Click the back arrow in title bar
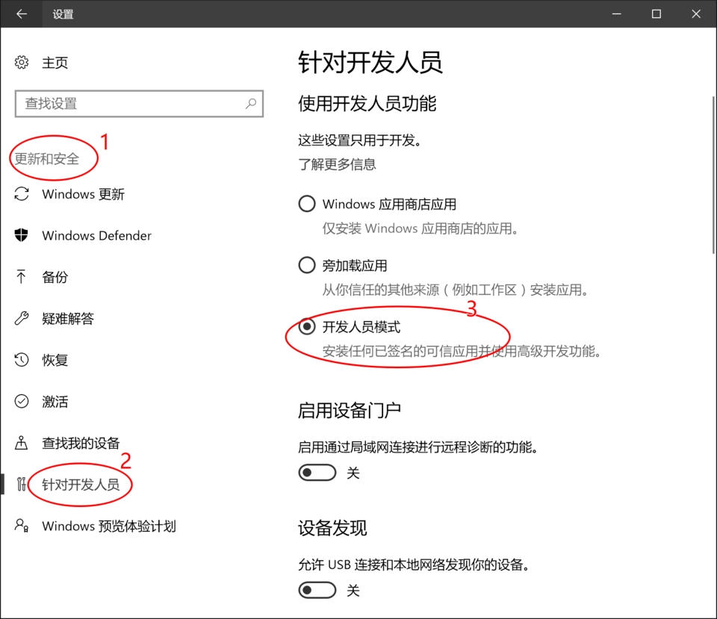Image resolution: width=717 pixels, height=619 pixels. [22, 13]
